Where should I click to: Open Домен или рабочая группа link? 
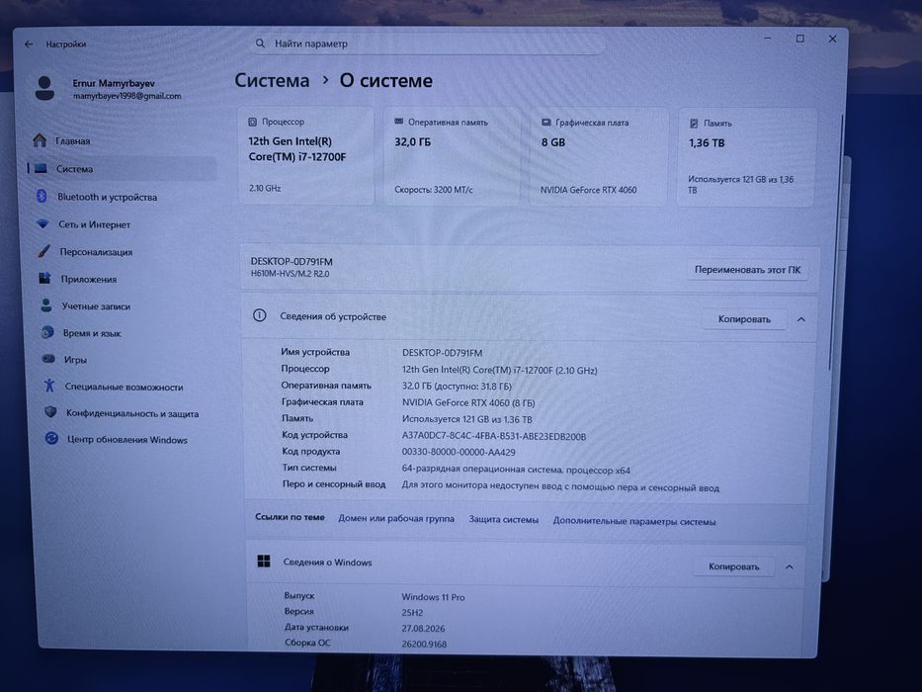395,518
